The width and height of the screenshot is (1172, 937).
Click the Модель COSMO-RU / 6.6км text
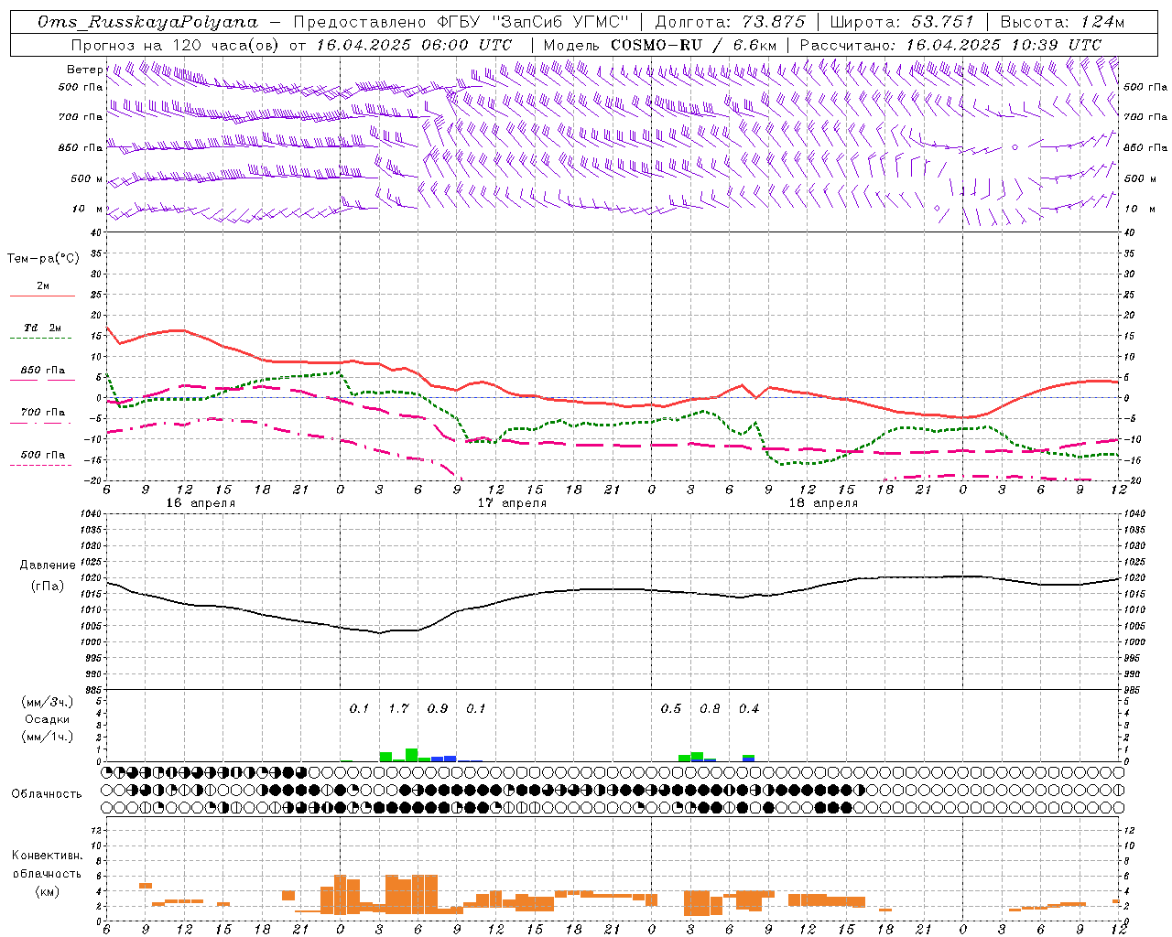click(660, 44)
